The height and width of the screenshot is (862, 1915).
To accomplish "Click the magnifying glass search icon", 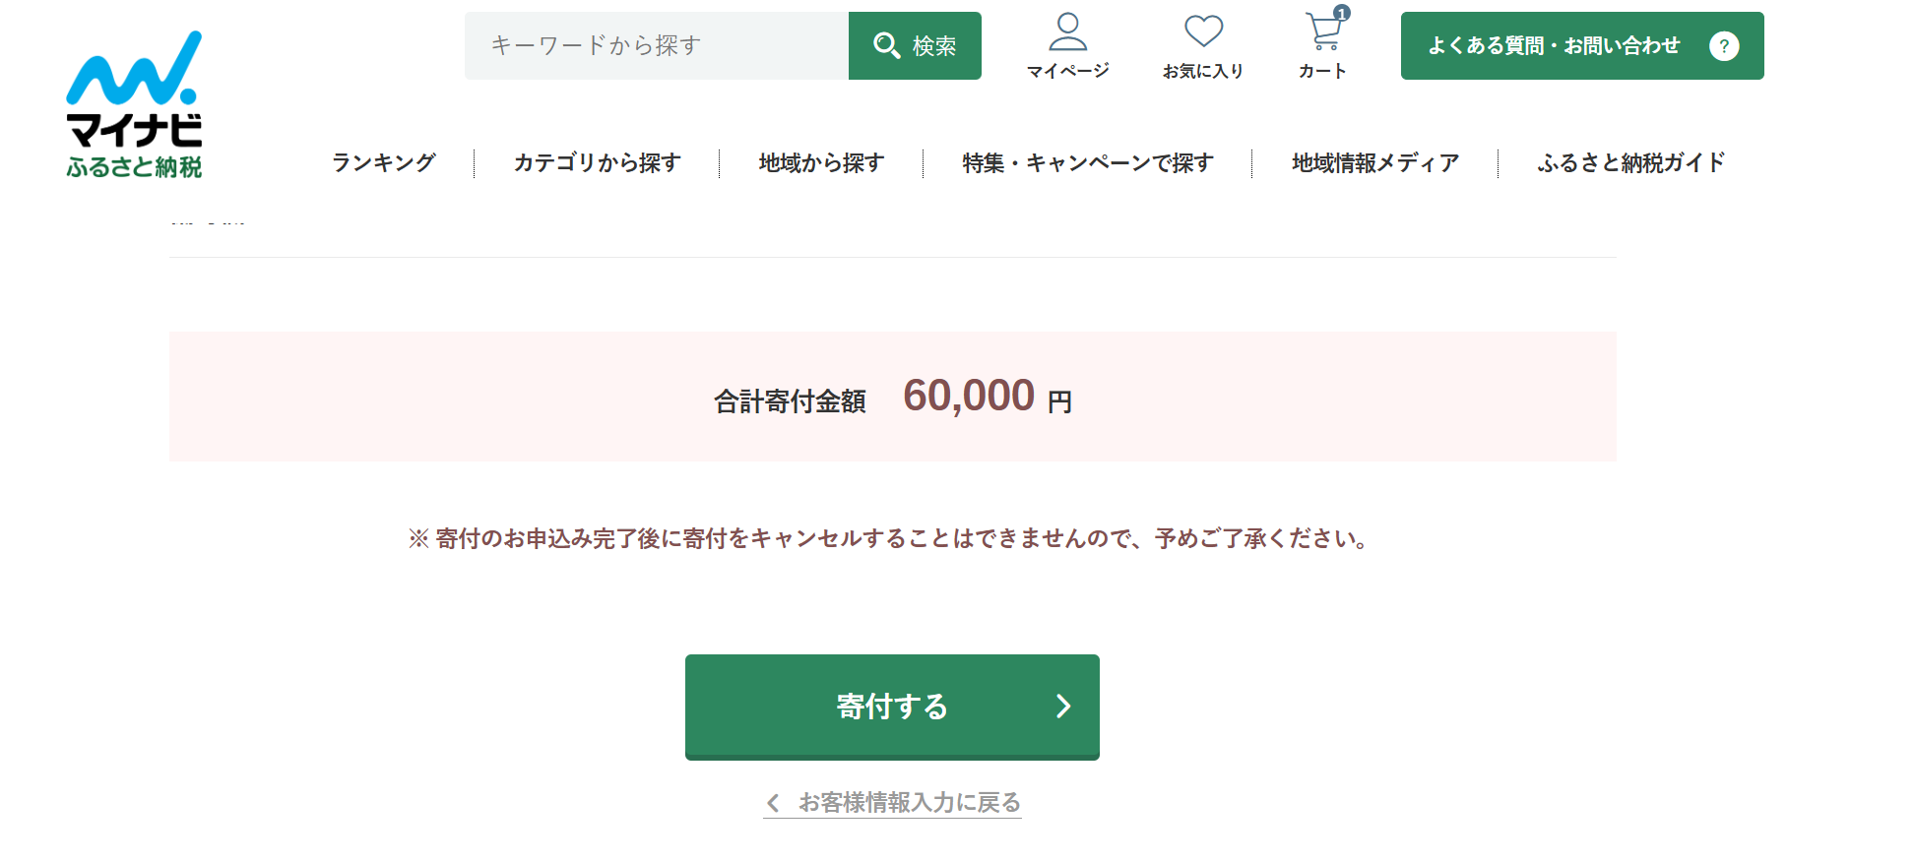I will click(x=886, y=45).
